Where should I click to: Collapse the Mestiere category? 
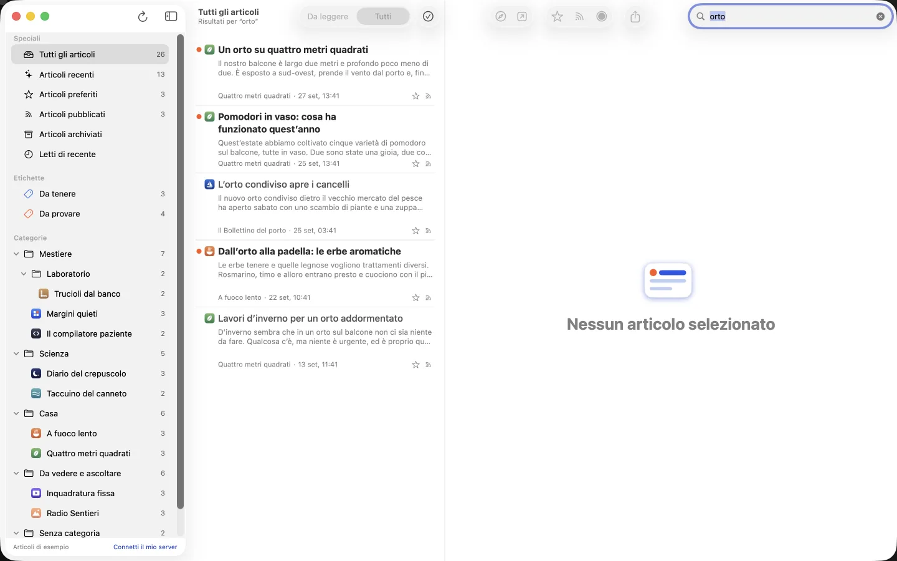tap(16, 254)
